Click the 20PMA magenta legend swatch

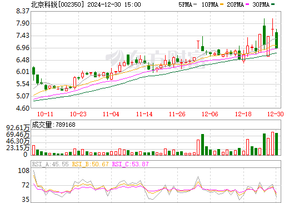(247, 4)
